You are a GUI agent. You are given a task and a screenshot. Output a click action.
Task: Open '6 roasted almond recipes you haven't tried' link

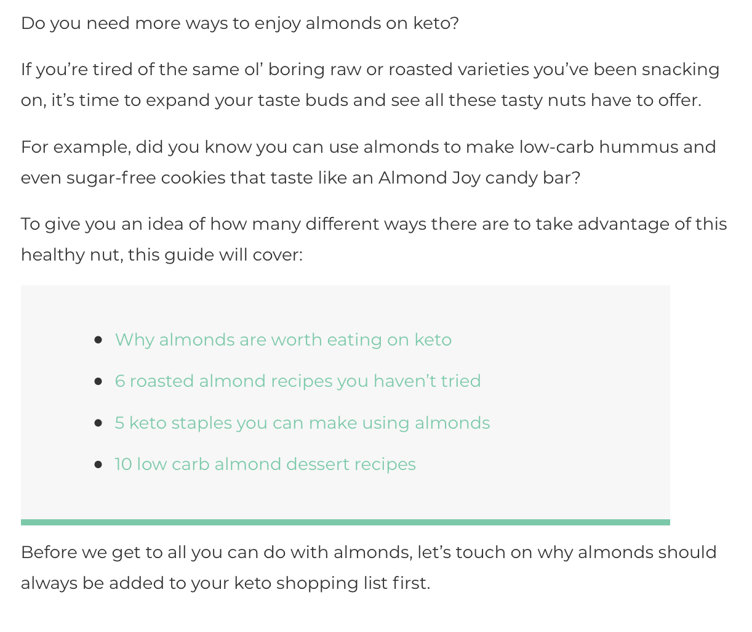(x=298, y=381)
